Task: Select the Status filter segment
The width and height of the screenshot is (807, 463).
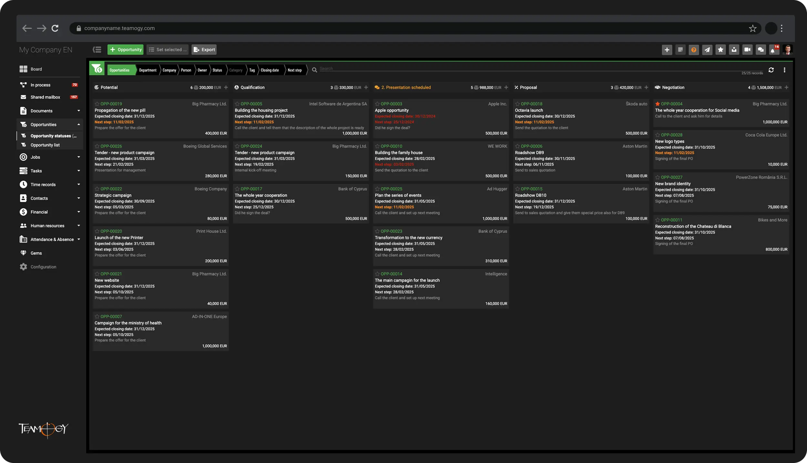Action: (x=217, y=70)
